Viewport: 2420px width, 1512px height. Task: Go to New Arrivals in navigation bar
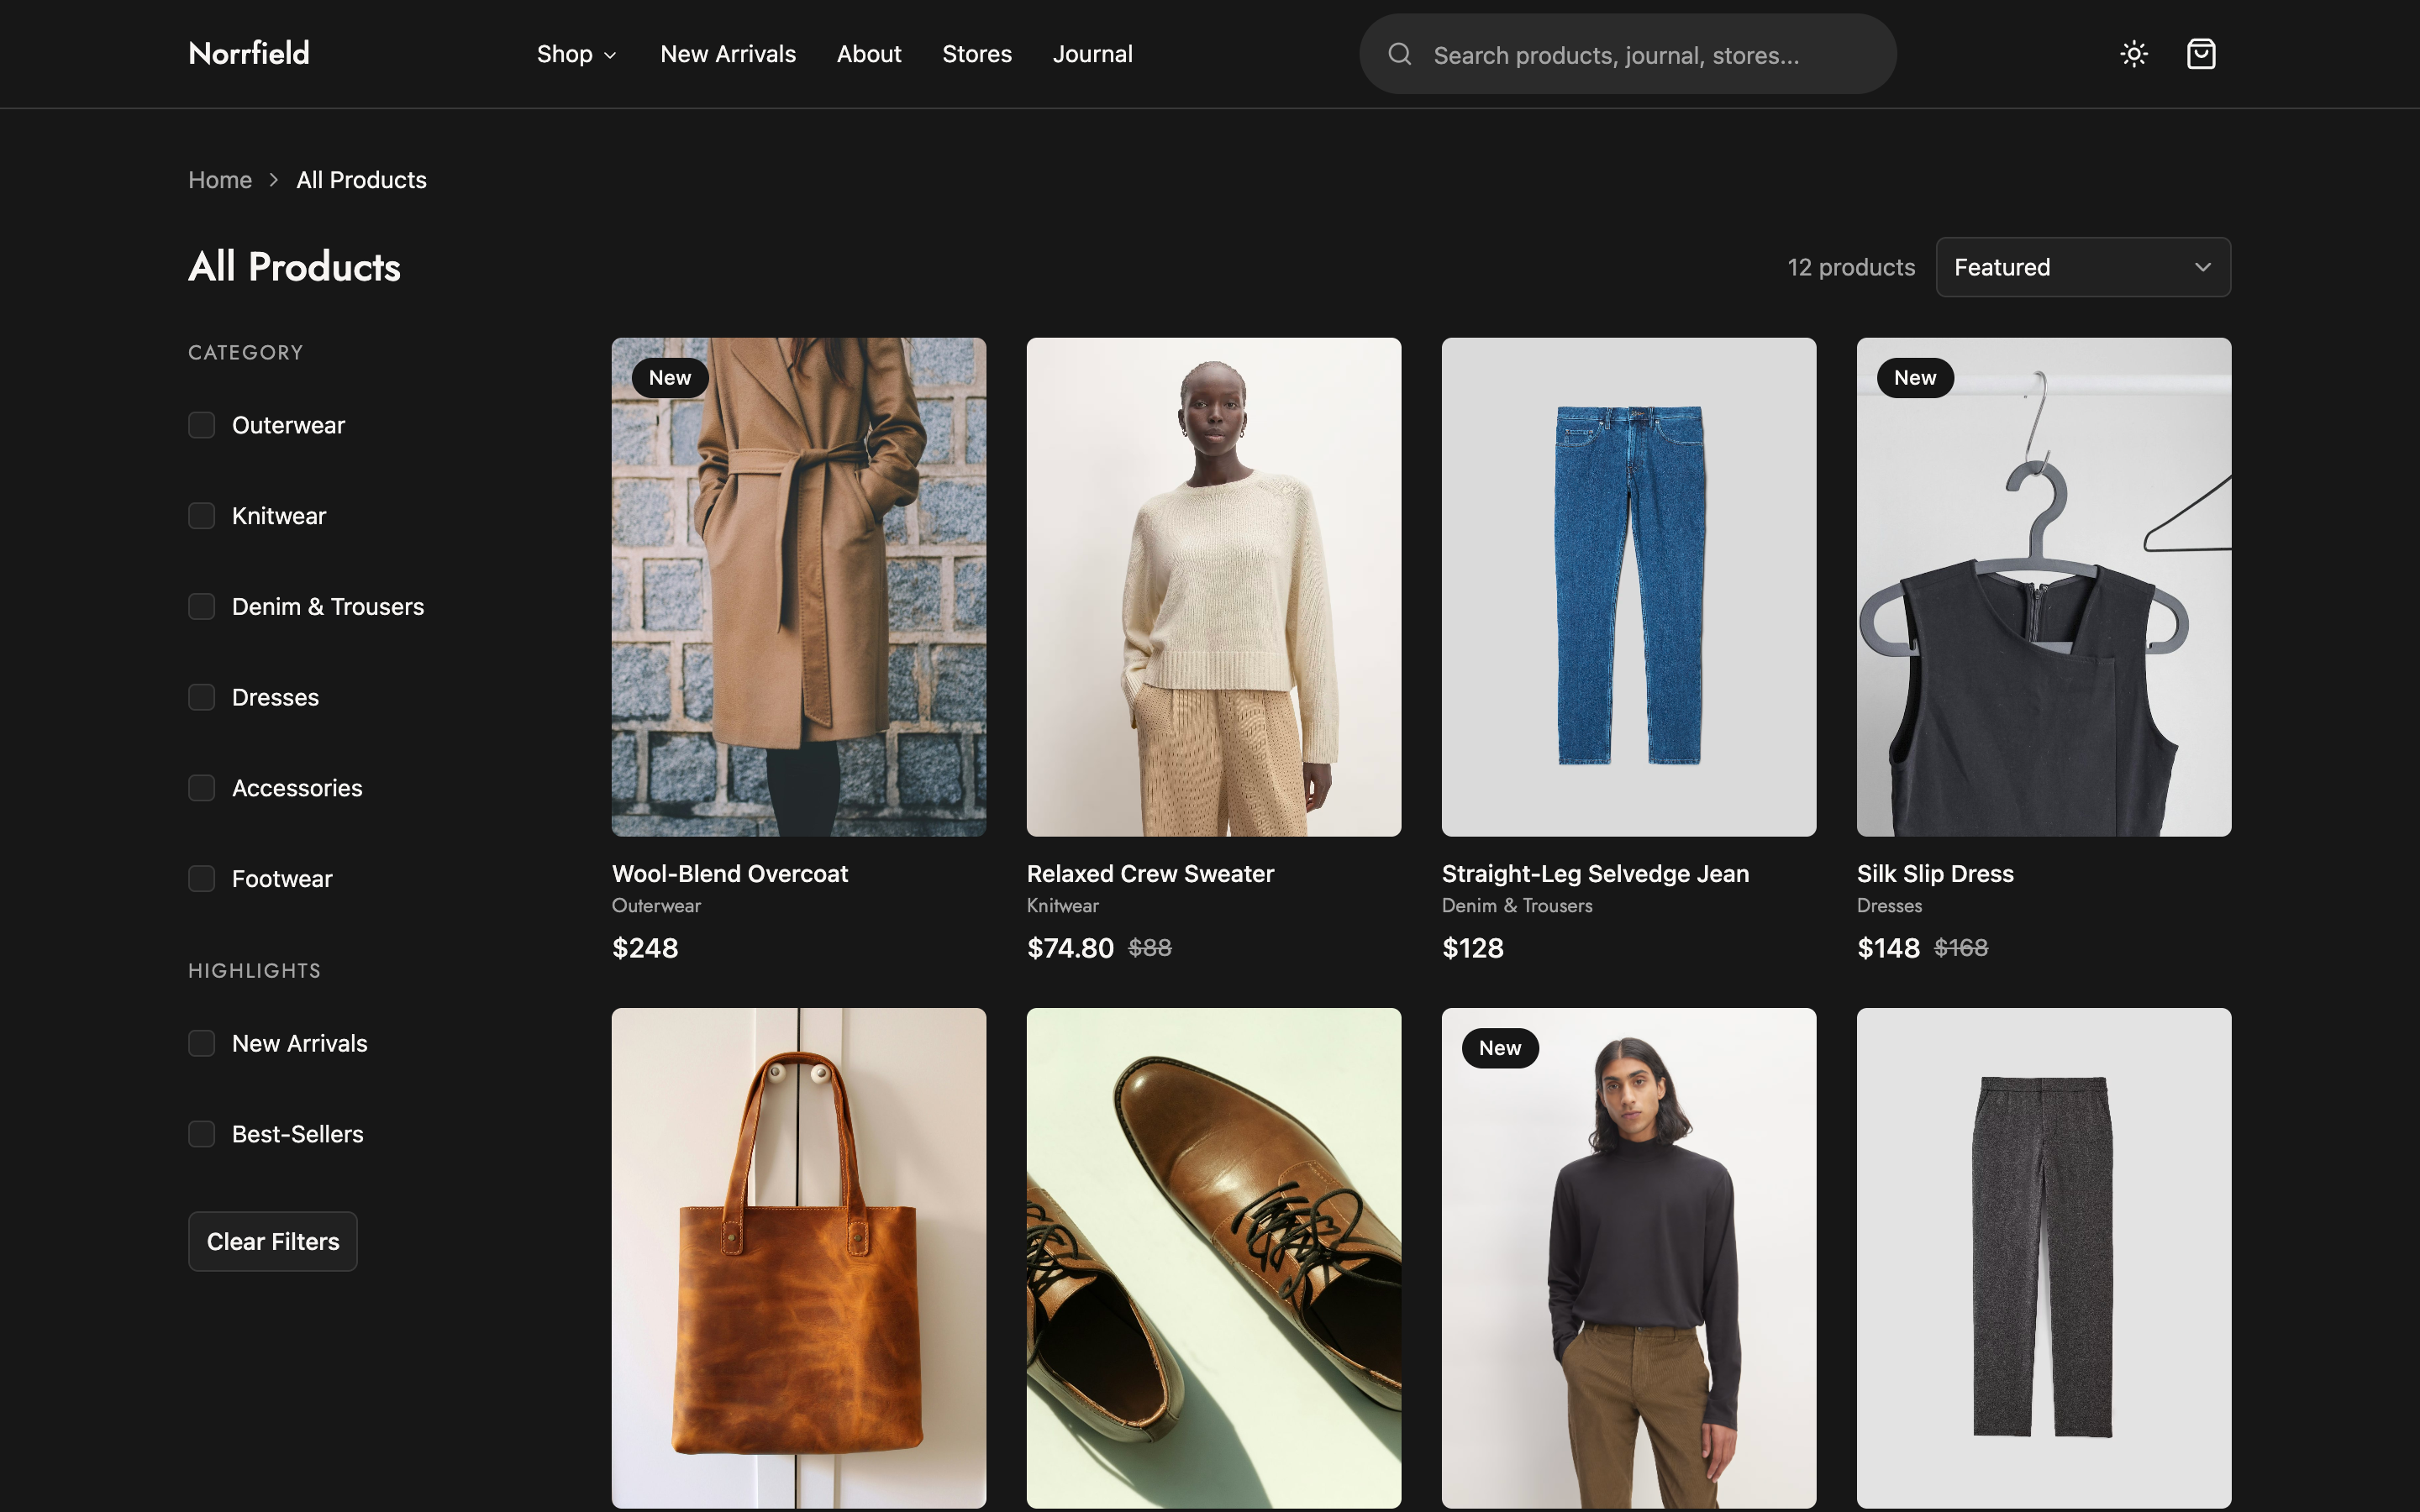point(728,54)
